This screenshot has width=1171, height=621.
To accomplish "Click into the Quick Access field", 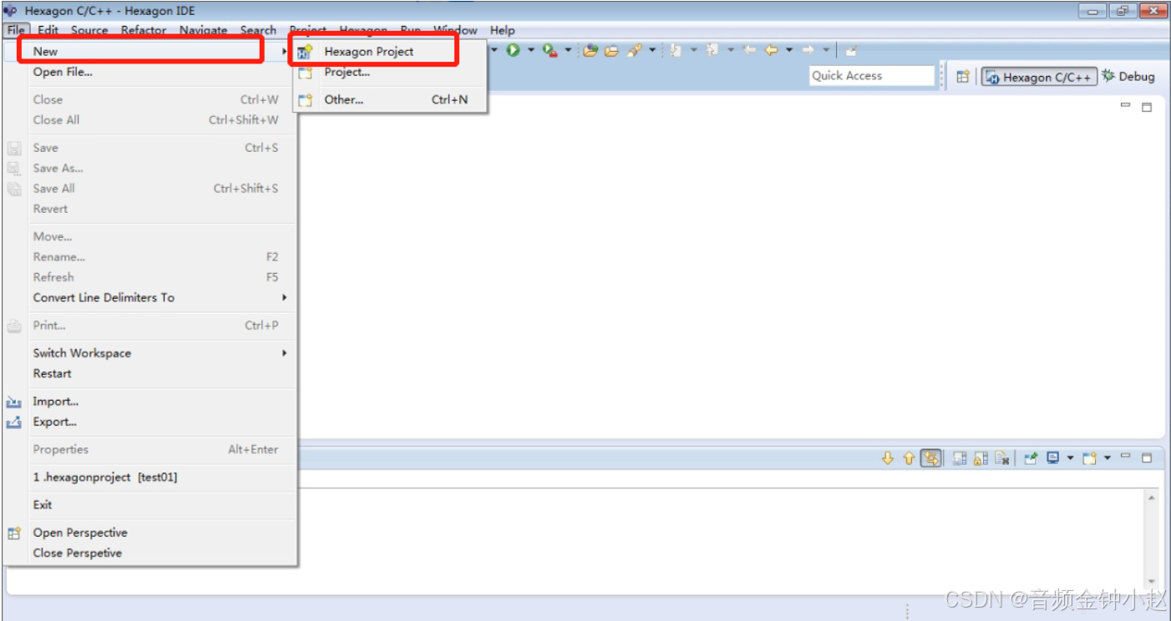I will pos(872,75).
